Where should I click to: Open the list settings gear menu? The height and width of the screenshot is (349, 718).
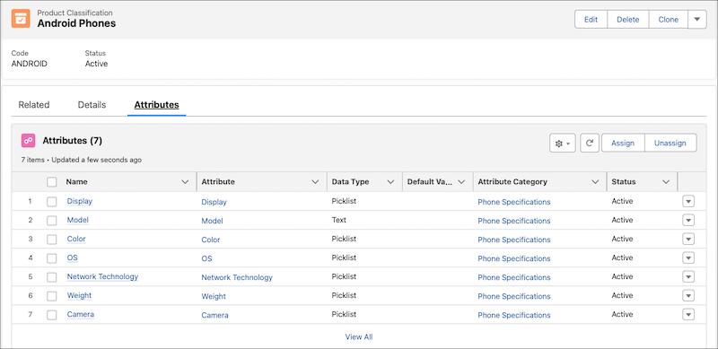(x=563, y=143)
